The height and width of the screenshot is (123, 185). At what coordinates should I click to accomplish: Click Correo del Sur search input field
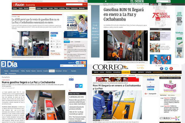click(166, 65)
